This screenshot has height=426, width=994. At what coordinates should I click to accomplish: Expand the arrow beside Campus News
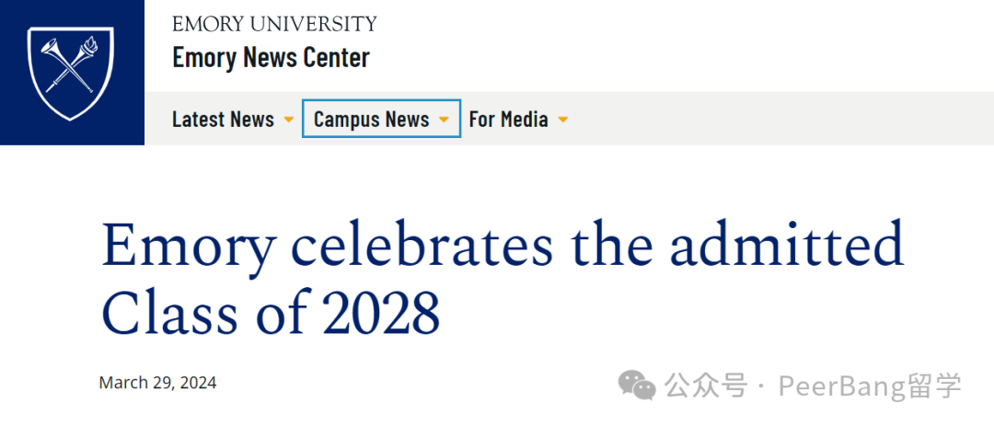(x=444, y=120)
